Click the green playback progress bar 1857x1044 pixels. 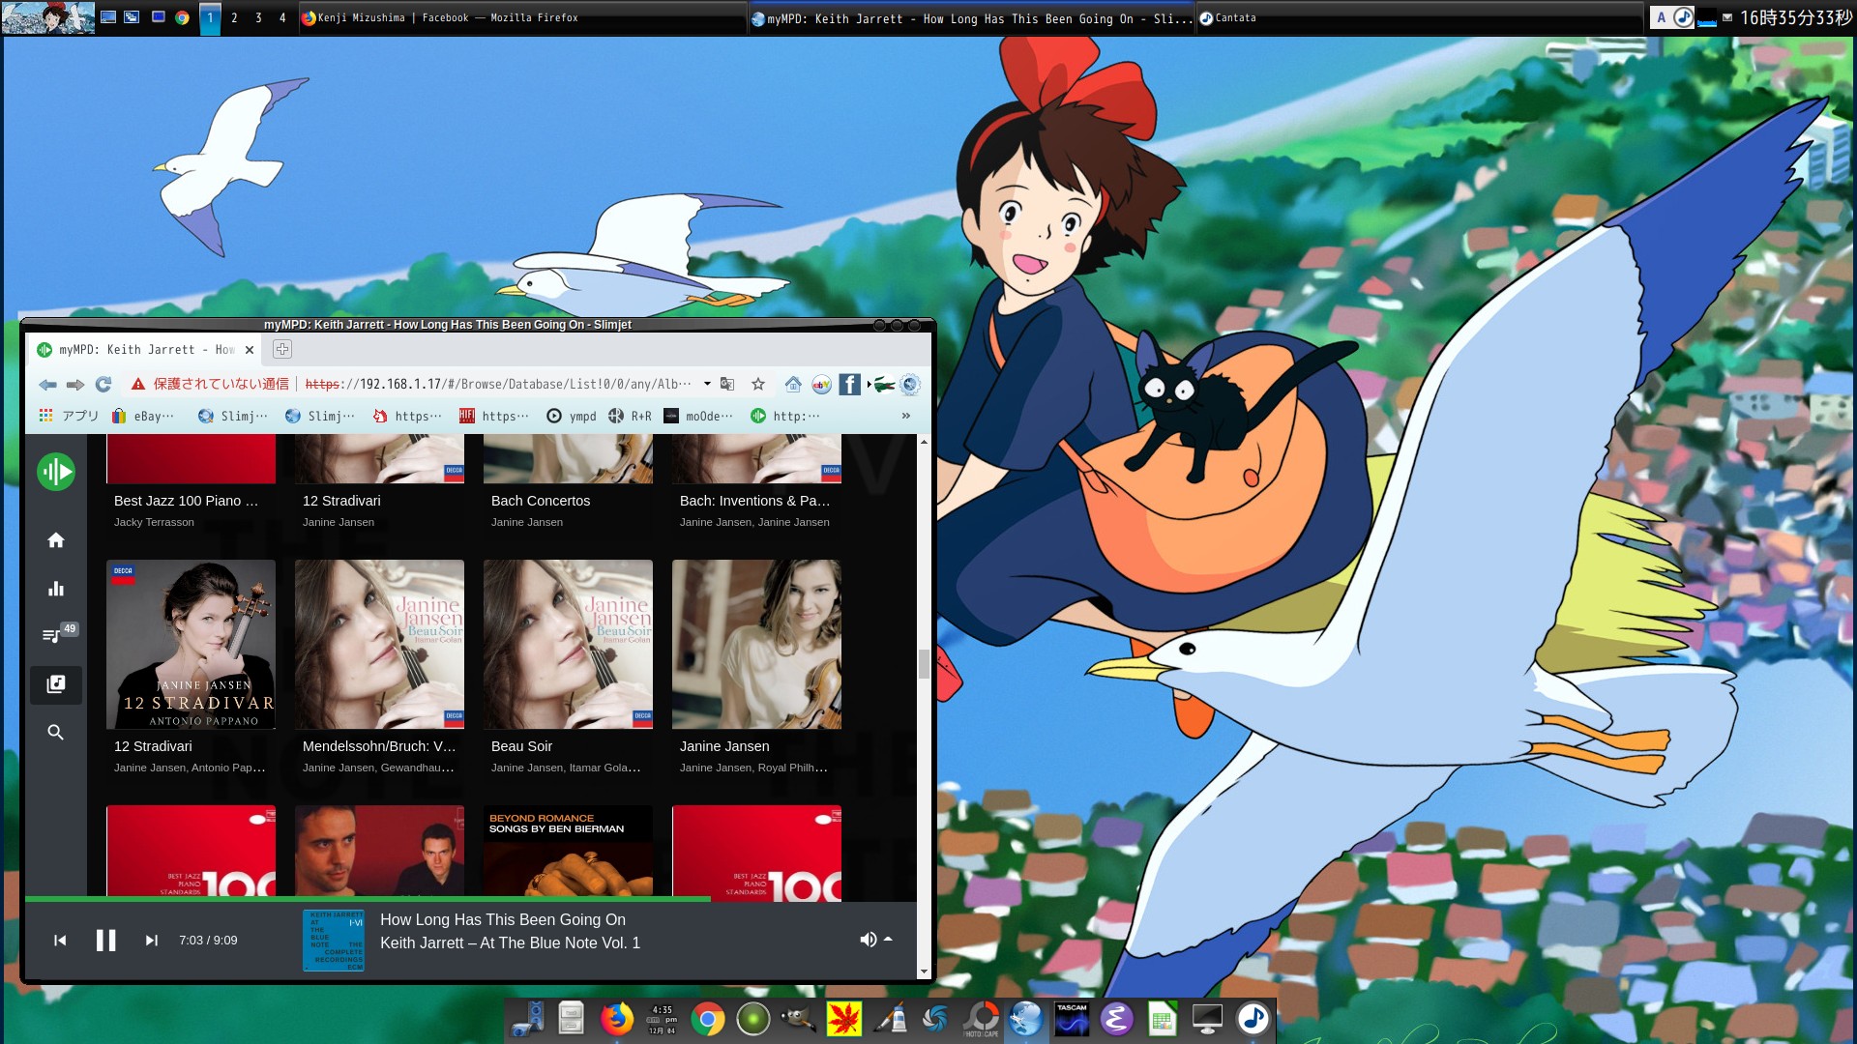pos(368,899)
